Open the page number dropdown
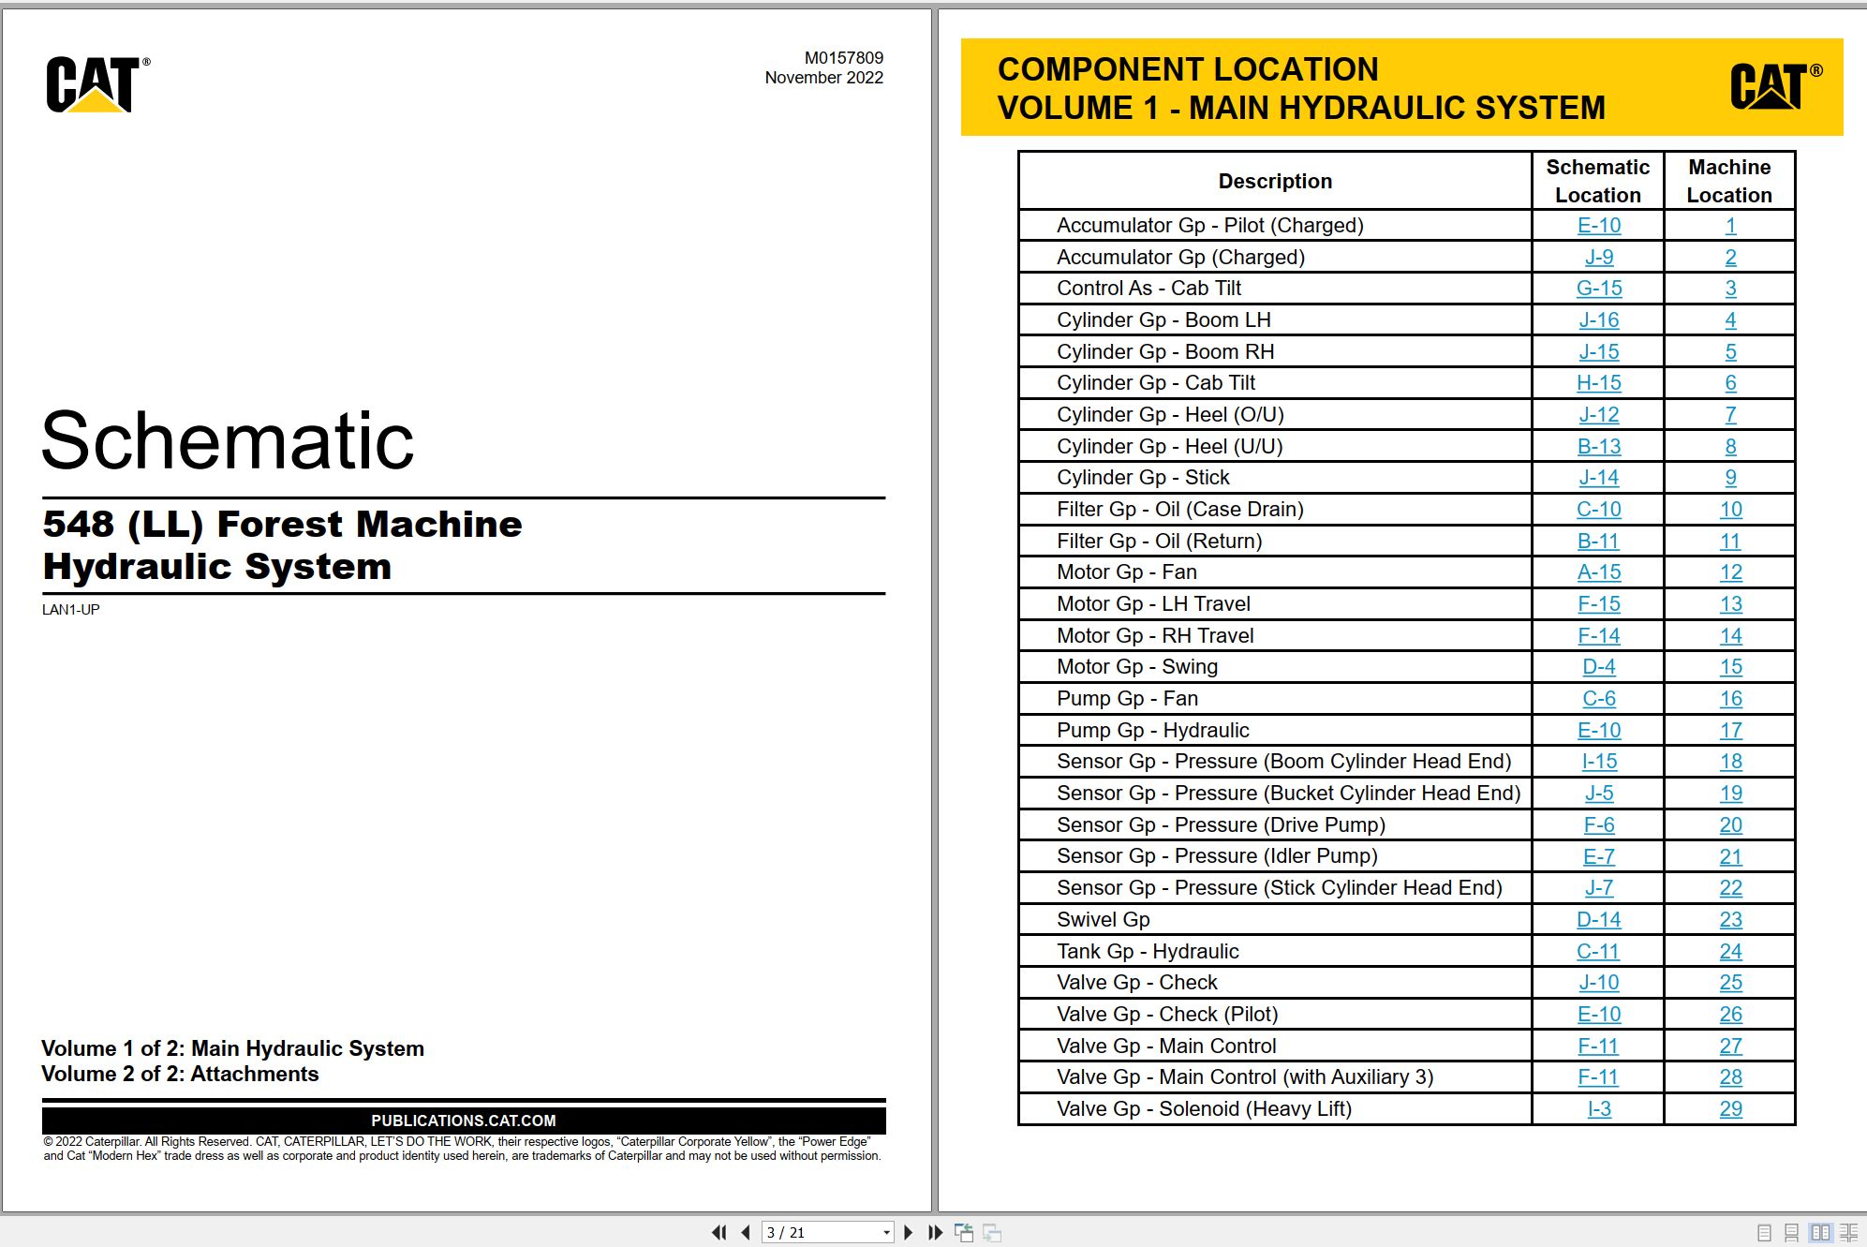 pos(886,1233)
